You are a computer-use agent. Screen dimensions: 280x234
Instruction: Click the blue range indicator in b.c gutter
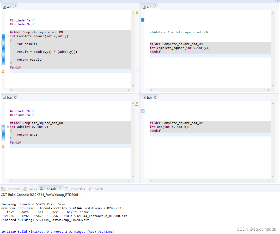click(3, 133)
